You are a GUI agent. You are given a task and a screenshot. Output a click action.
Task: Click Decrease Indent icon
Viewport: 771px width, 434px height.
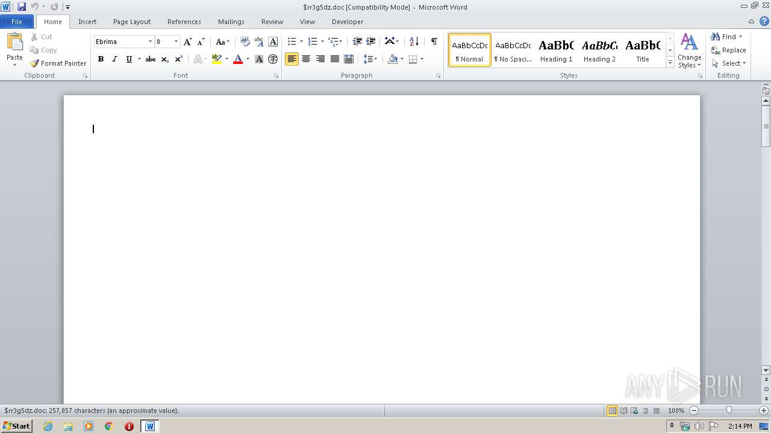(357, 42)
